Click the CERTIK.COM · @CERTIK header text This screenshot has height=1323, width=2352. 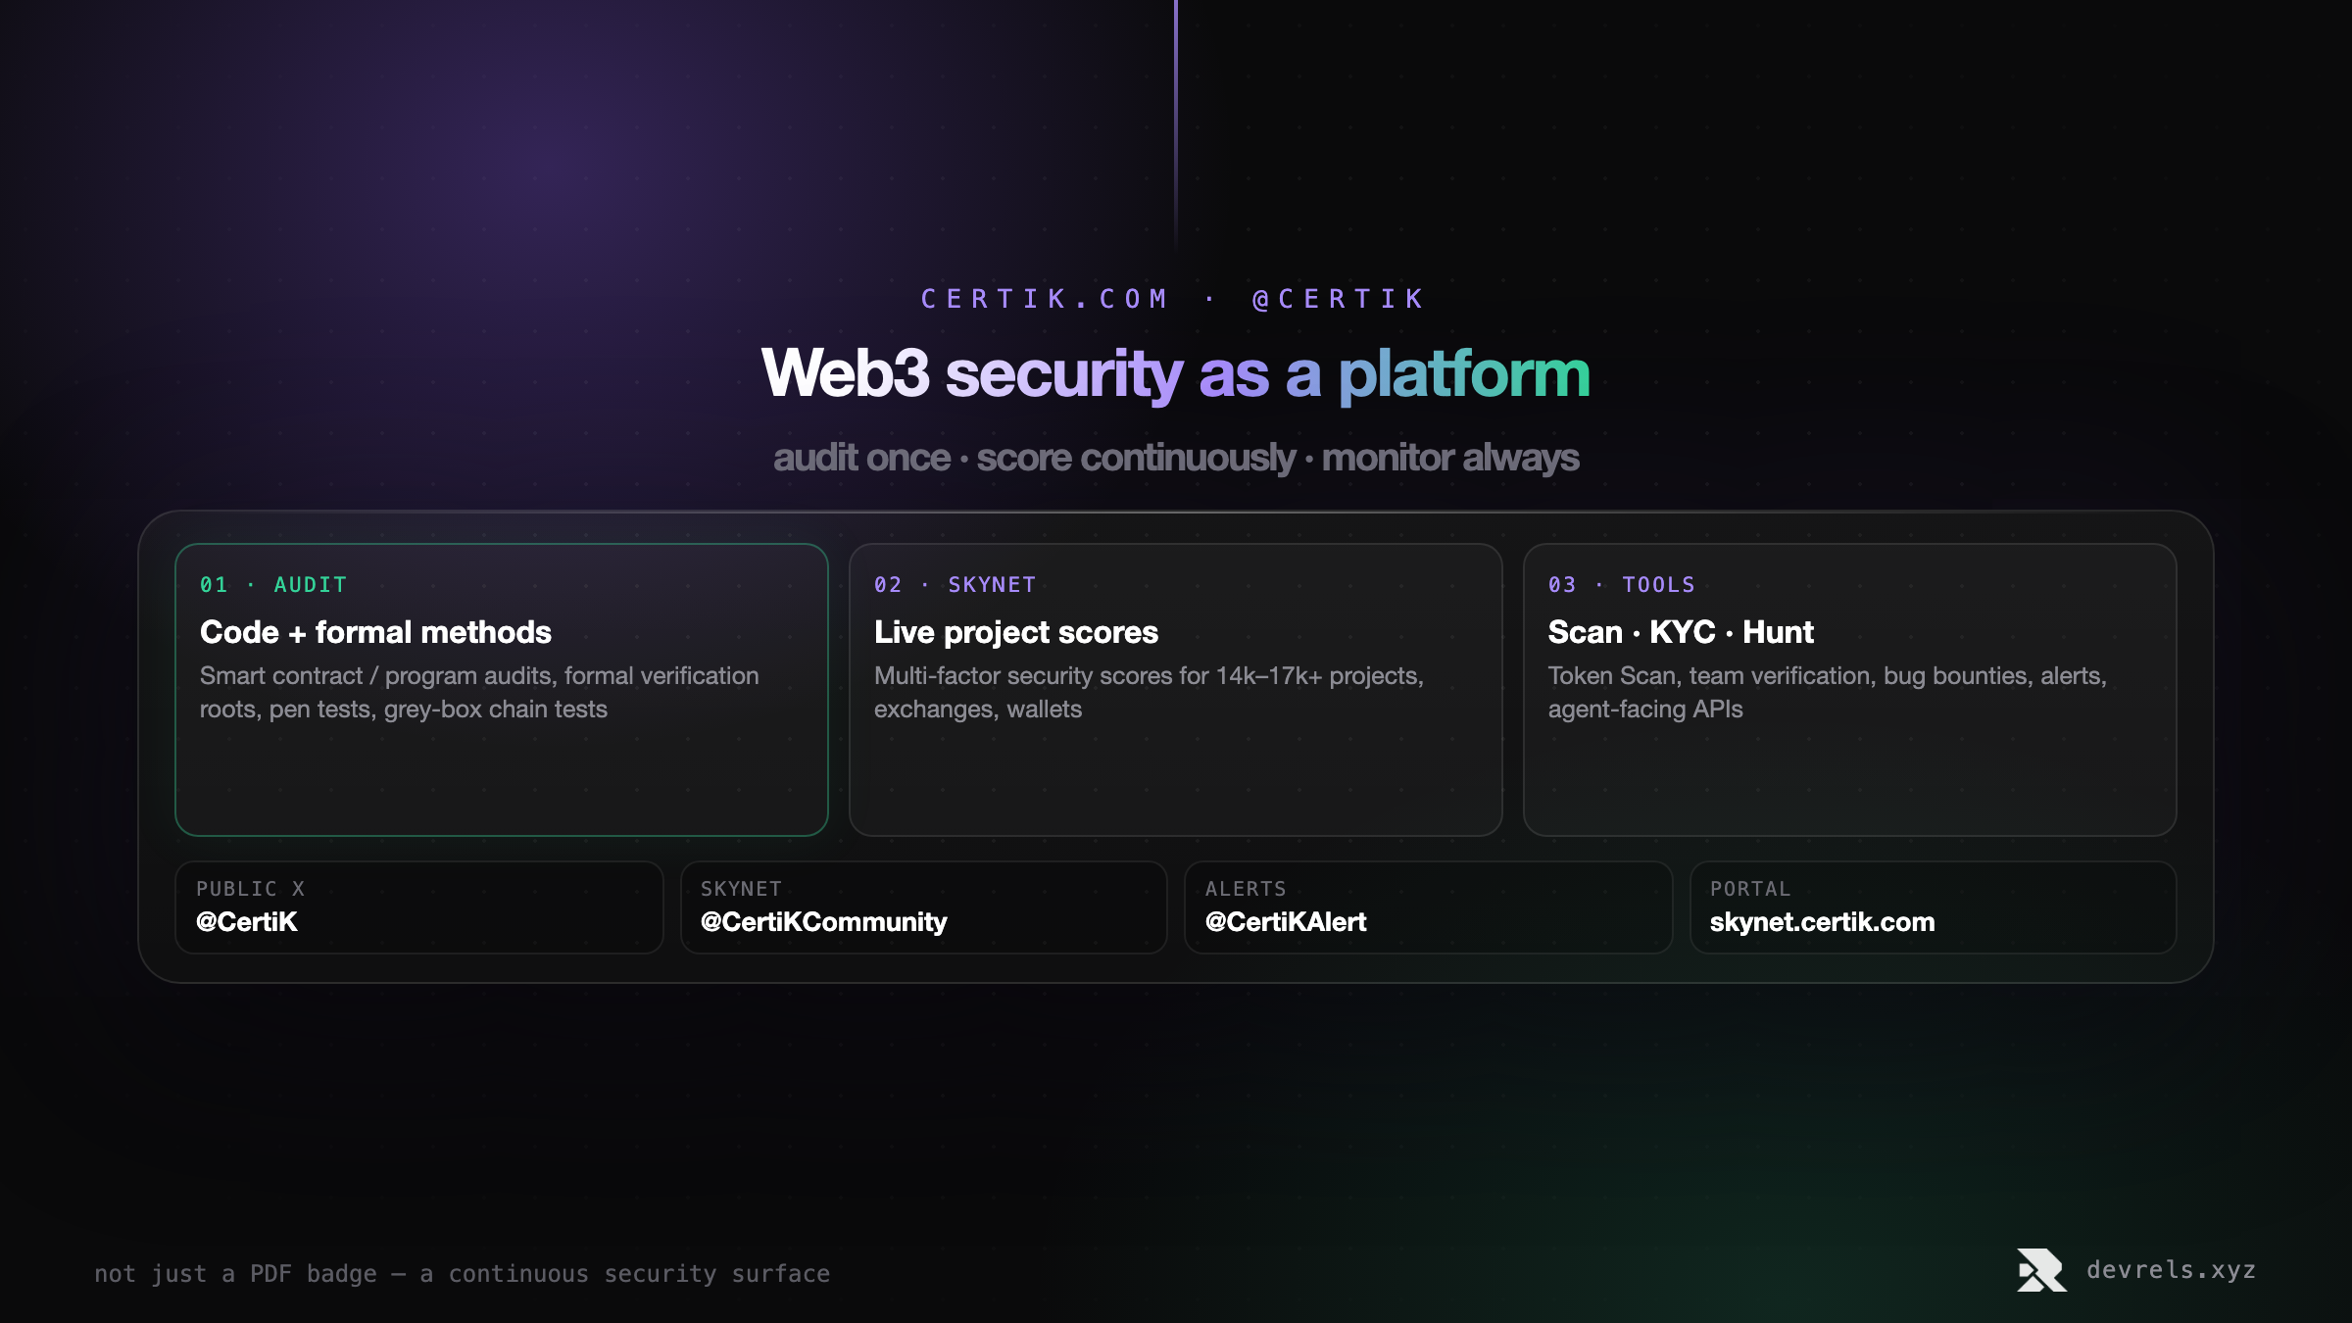1173,299
